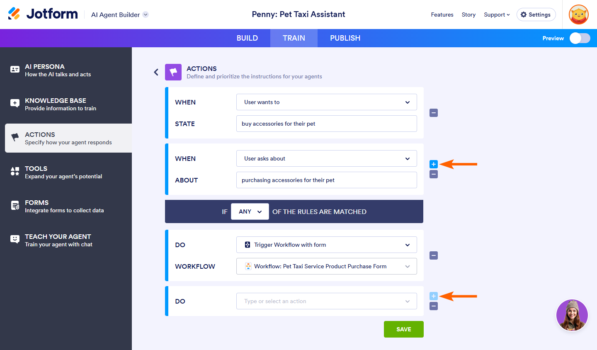Image resolution: width=597 pixels, height=350 pixels.
Task: Click the back arrow beside Actions header
Action: click(x=156, y=72)
